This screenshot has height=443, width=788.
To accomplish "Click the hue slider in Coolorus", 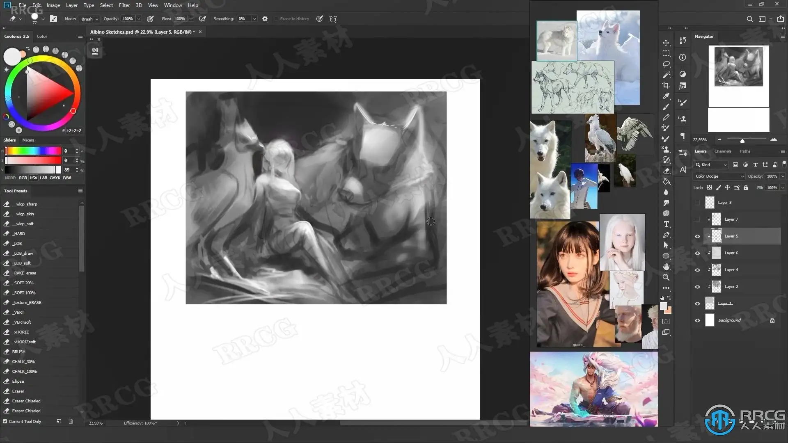I will click(33, 151).
